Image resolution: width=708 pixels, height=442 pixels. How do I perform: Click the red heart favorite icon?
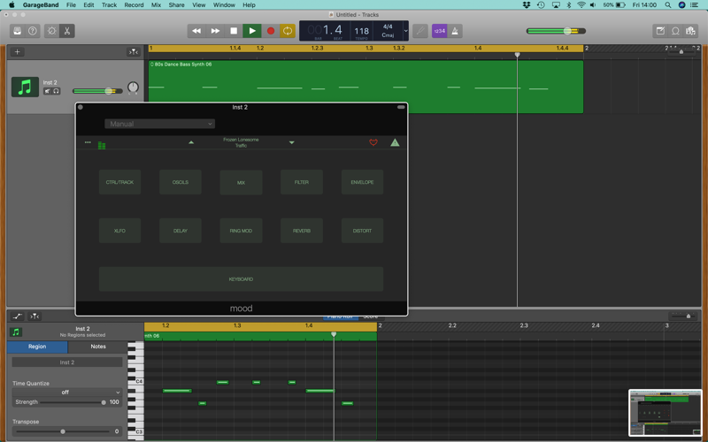(373, 142)
